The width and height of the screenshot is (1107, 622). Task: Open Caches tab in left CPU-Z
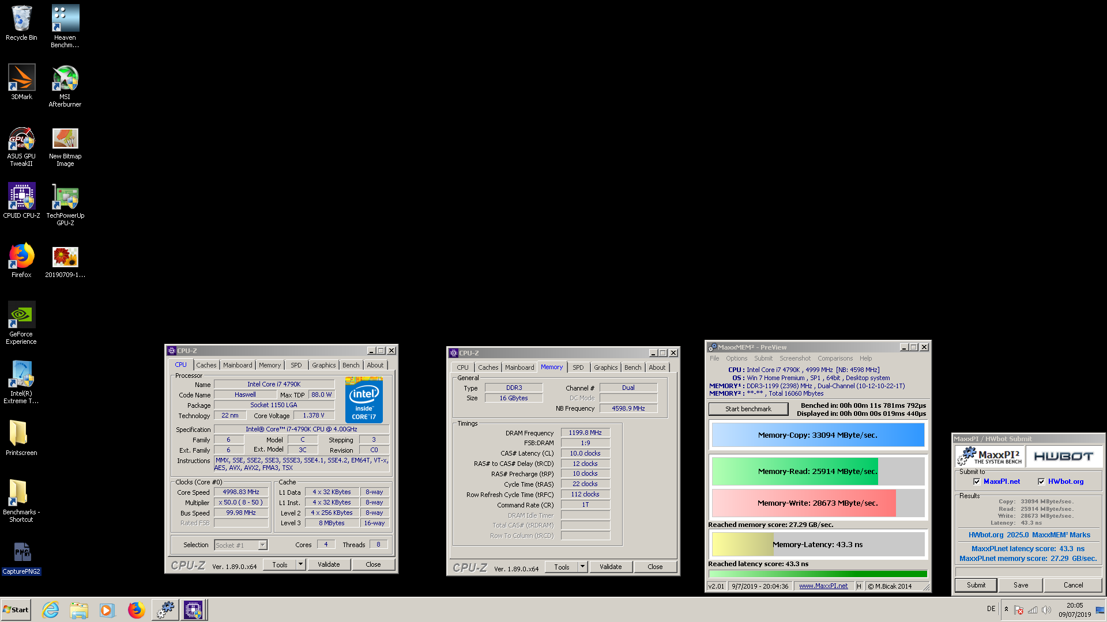point(206,365)
